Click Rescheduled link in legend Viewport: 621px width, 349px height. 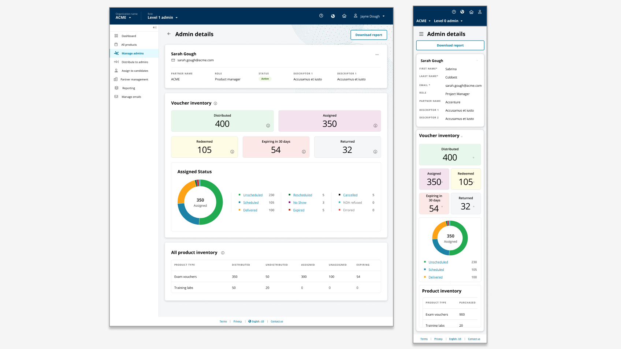point(302,195)
